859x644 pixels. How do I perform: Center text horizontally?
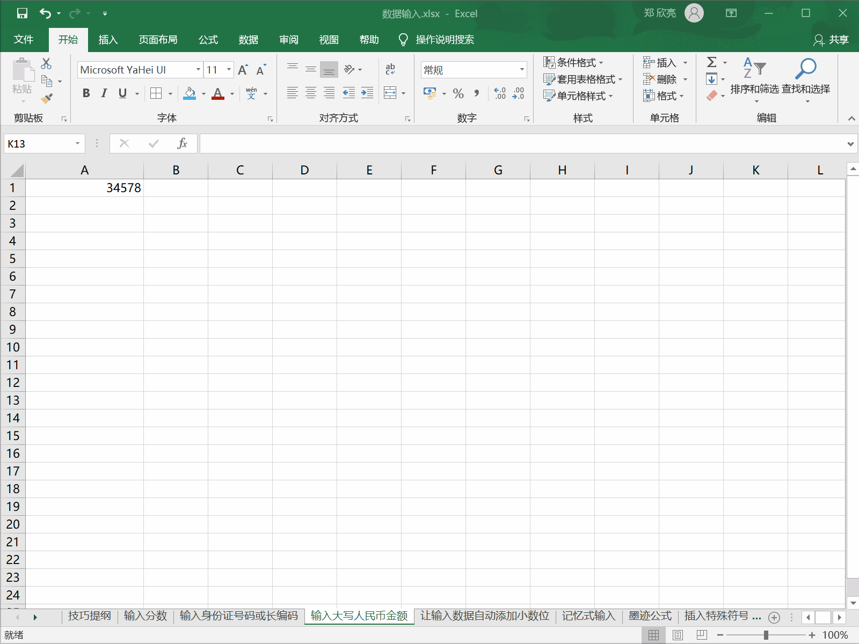coord(311,93)
